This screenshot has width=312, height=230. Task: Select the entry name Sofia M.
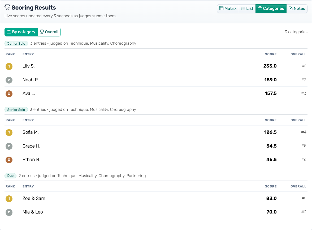[31, 132]
